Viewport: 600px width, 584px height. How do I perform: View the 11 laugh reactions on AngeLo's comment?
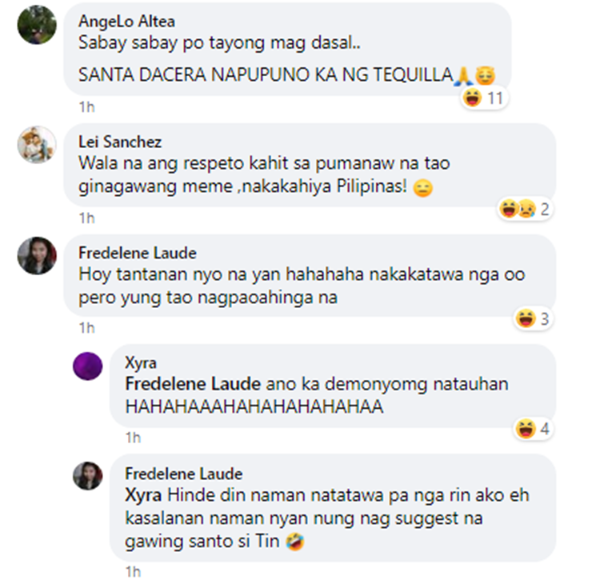[x=484, y=98]
